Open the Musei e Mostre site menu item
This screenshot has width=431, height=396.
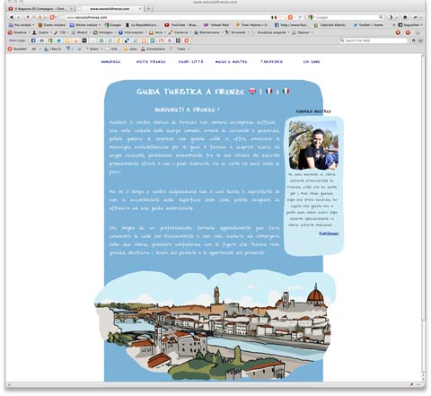[x=231, y=62]
